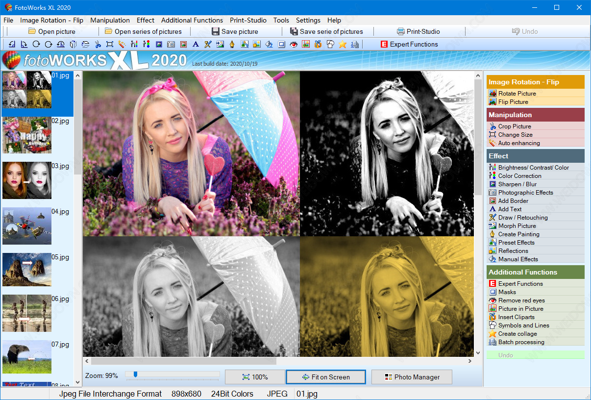
Task: Click the Create Painting pen-nib toolbar icon
Action: coord(232,44)
